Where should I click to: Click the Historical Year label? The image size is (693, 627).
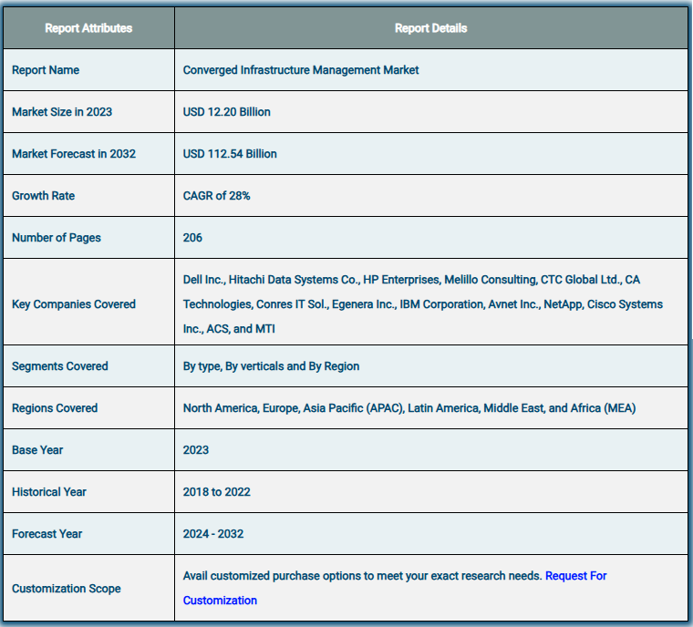pyautogui.click(x=49, y=492)
